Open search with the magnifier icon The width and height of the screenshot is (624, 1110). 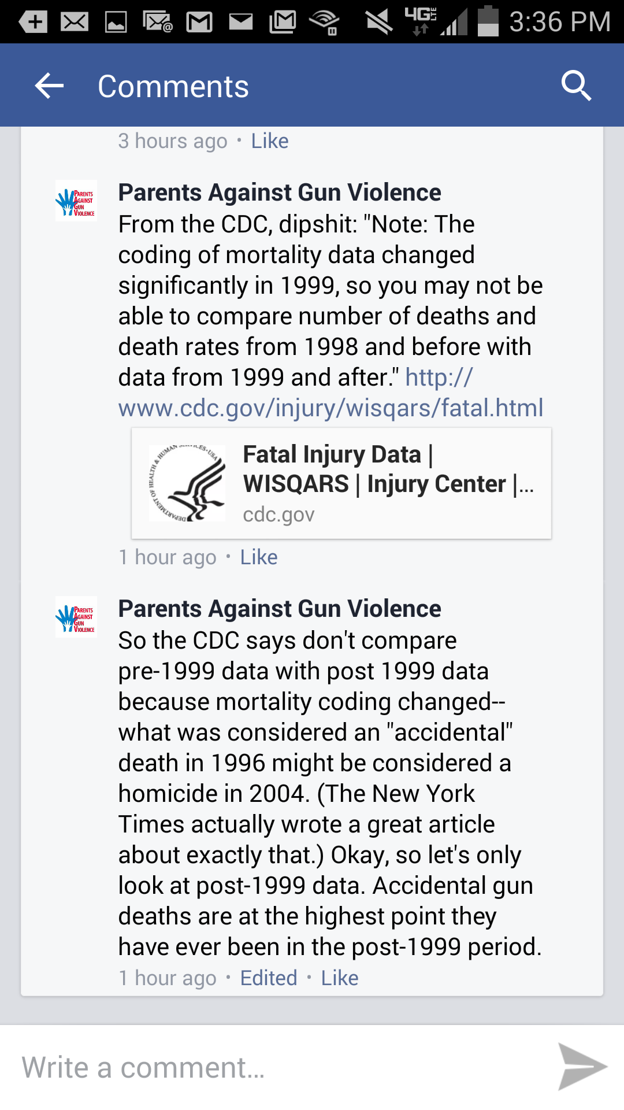click(576, 86)
